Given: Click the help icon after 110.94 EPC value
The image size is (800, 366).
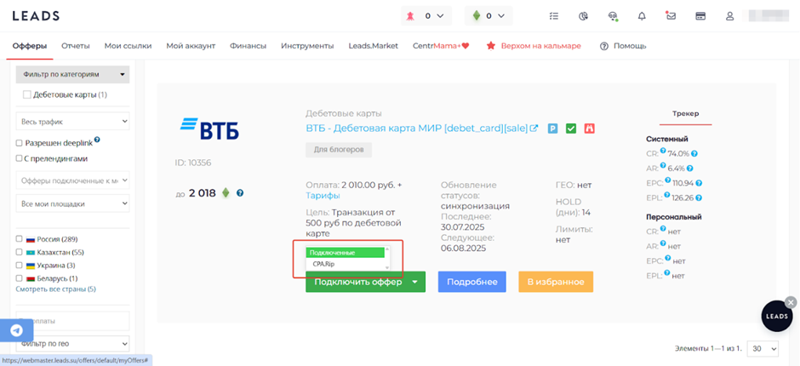Looking at the screenshot, I should coord(699,183).
